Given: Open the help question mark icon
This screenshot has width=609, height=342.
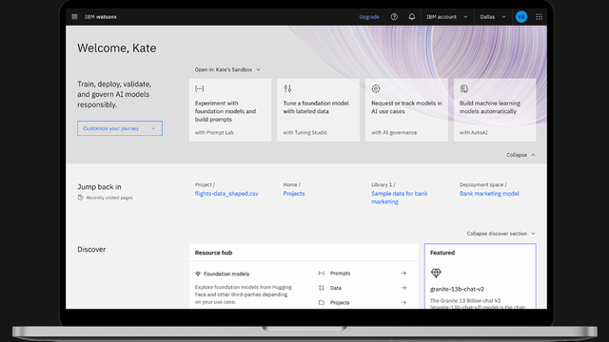Looking at the screenshot, I should pyautogui.click(x=394, y=17).
